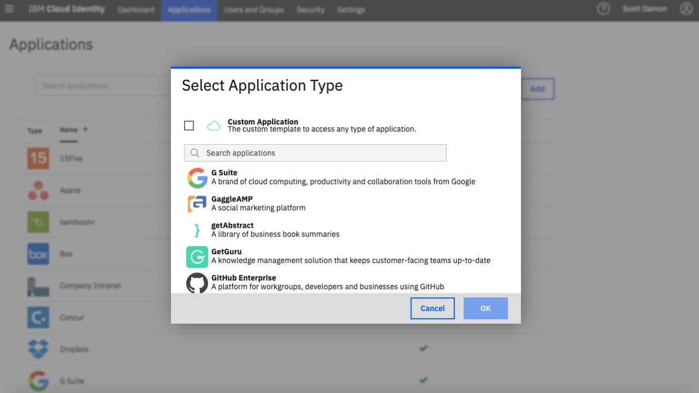Open the Dashboard tab

tap(136, 10)
